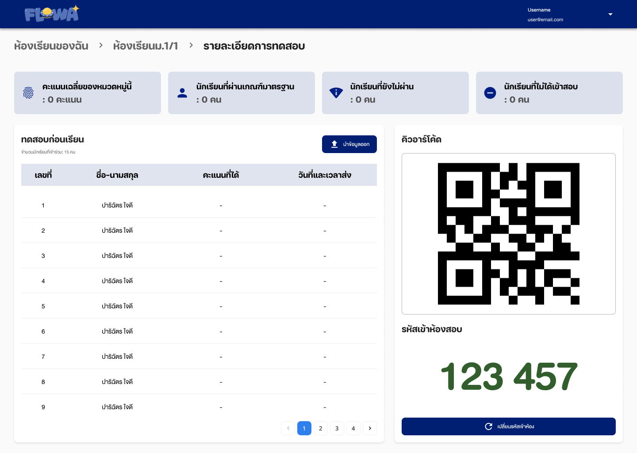Screen dimensions: 637x453
Task: Click the รหัสเข้าห้องสอบ heading
Action: pyautogui.click(x=432, y=329)
